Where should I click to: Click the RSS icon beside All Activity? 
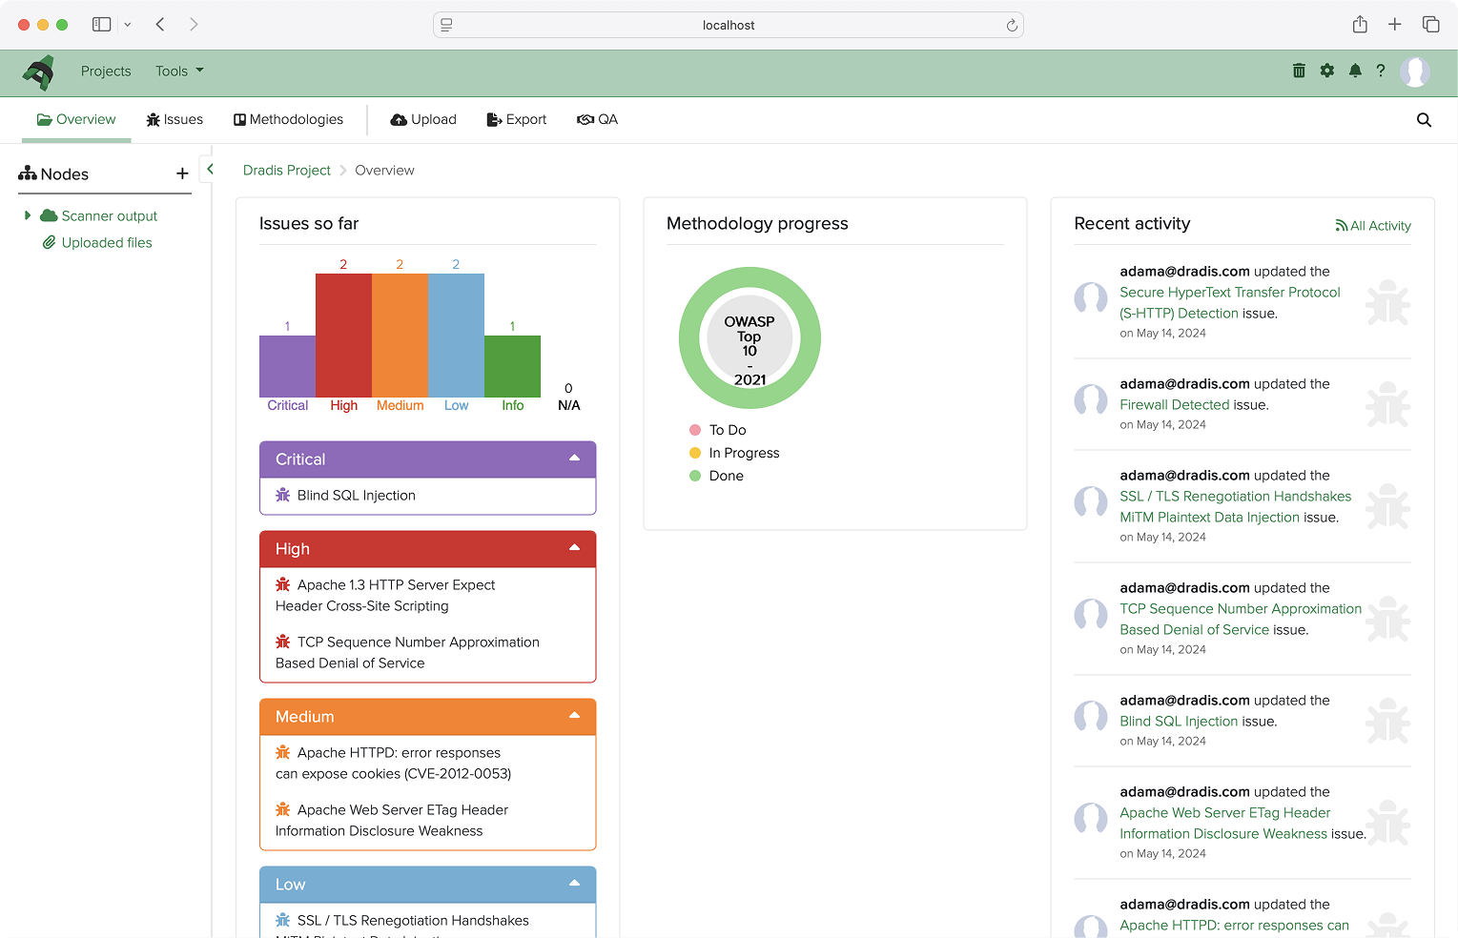click(1340, 225)
